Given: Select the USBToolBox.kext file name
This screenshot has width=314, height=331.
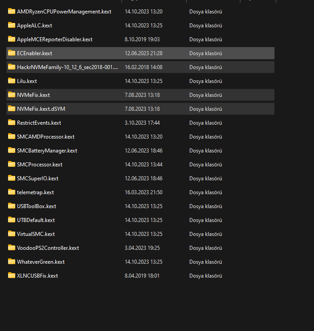Looking at the screenshot, I should 37,206.
